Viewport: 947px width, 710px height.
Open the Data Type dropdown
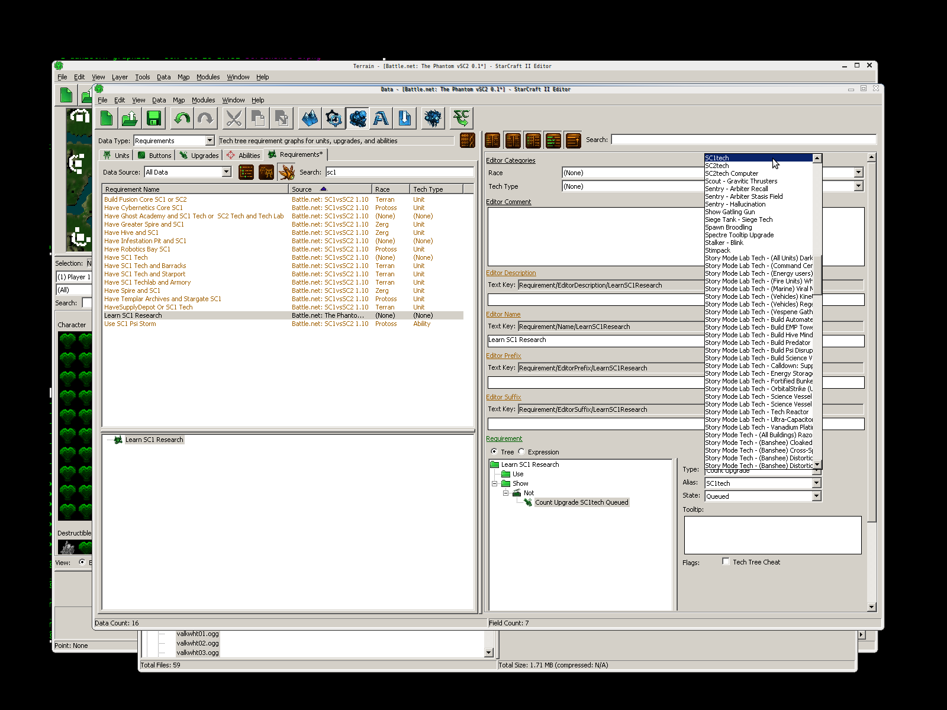[x=210, y=141]
